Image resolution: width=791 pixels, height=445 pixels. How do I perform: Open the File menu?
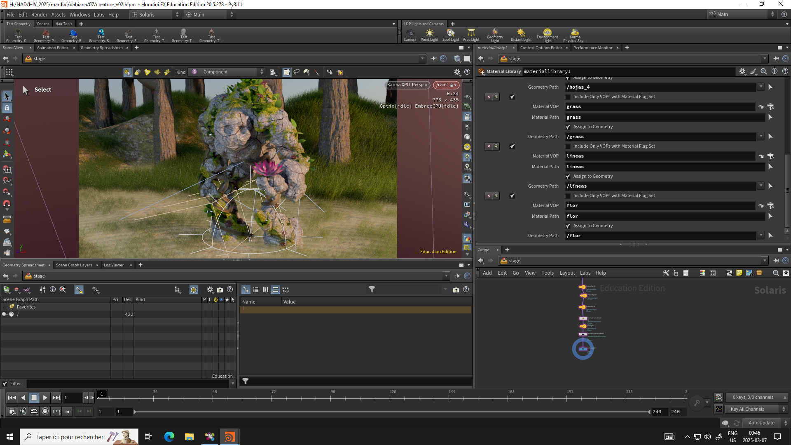[x=10, y=14]
